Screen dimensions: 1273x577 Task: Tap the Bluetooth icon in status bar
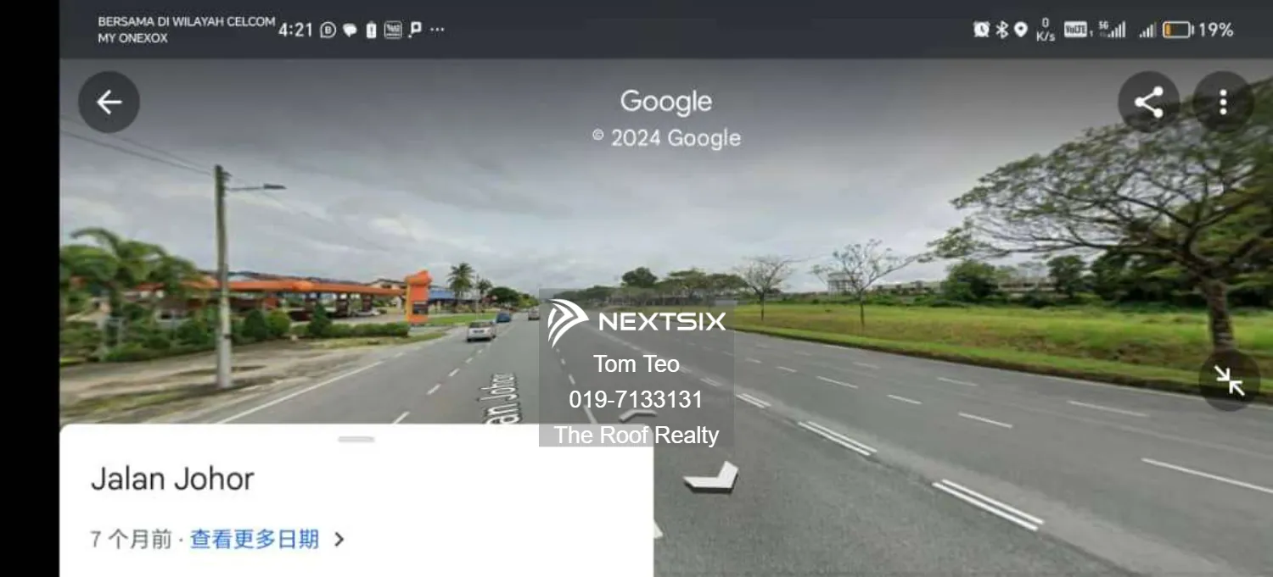(1001, 29)
